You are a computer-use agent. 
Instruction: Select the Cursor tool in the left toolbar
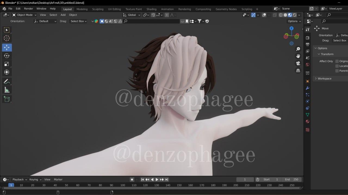(x=7, y=38)
